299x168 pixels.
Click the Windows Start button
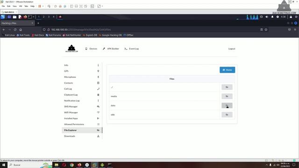(x=4, y=165)
